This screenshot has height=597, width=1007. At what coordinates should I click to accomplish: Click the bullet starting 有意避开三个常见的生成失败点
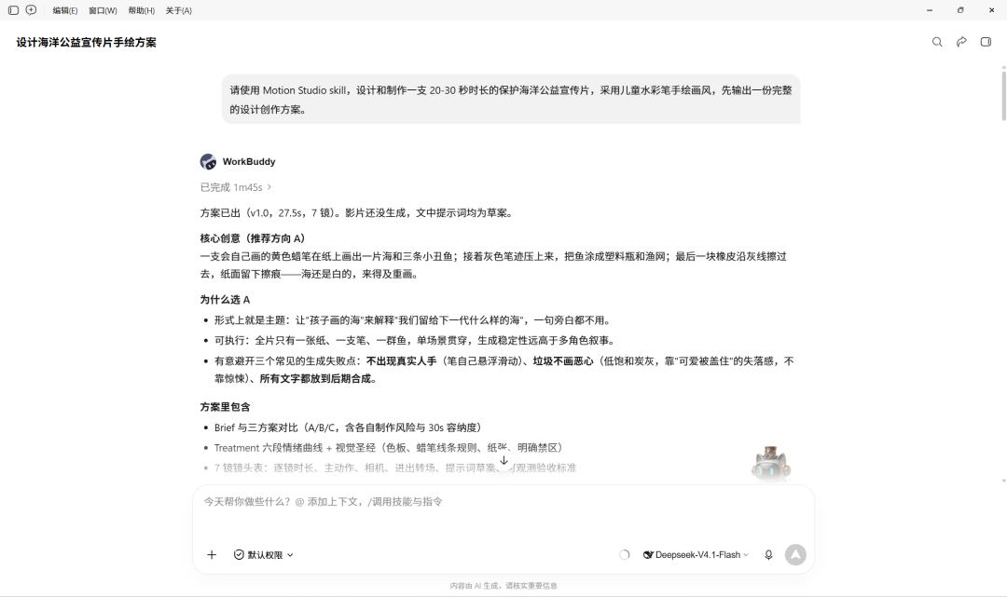[x=504, y=370]
